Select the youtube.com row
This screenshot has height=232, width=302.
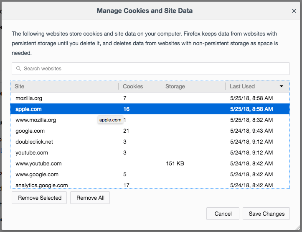(x=150, y=152)
